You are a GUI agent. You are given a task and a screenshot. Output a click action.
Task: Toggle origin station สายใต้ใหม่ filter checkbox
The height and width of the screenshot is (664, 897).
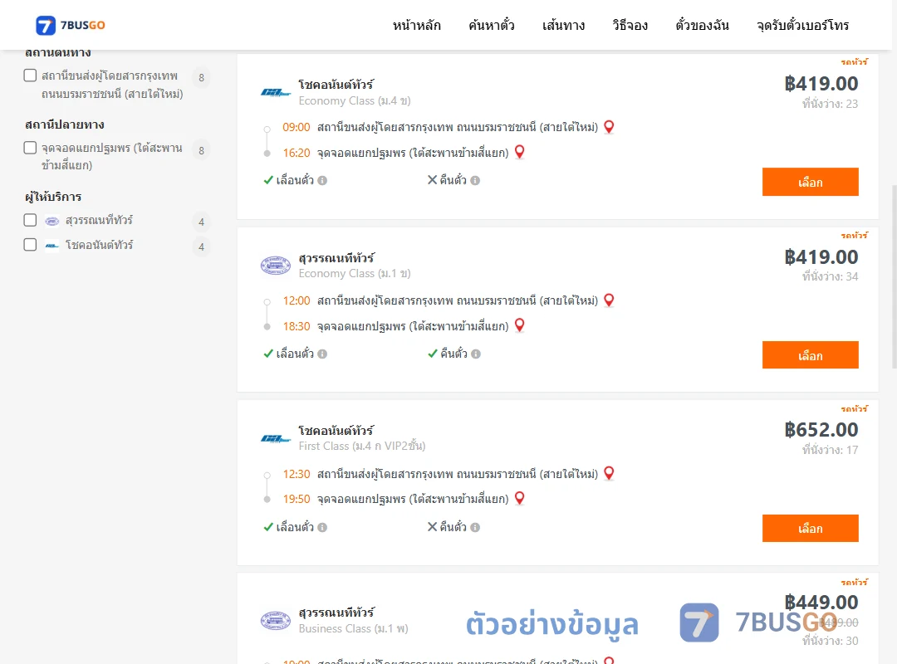tap(31, 76)
